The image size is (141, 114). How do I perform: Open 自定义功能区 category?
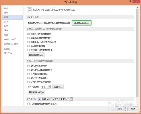(x=10, y=40)
